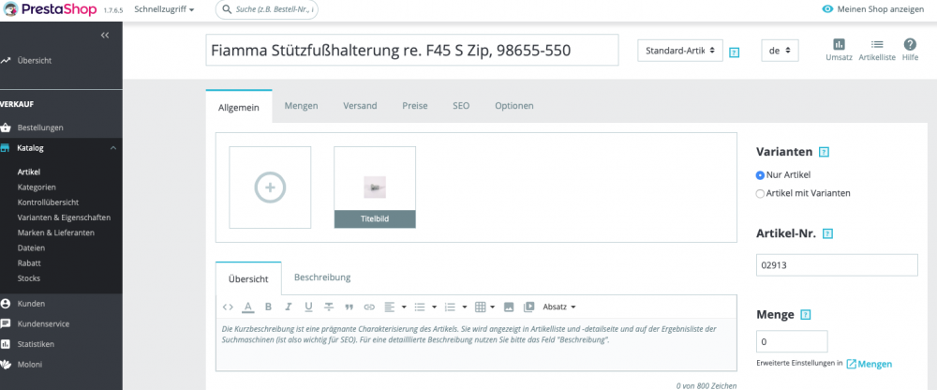Viewport: 937px width, 390px height.
Task: Switch to the SEO tab
Action: (461, 106)
